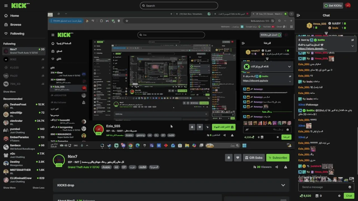Open recommended channel xQc
Image resolution: width=358 pixels, height=201 pixels.
tap(24, 155)
